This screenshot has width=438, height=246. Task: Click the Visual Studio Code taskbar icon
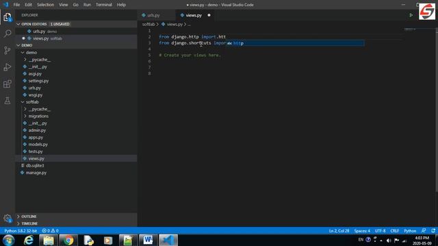click(168, 240)
